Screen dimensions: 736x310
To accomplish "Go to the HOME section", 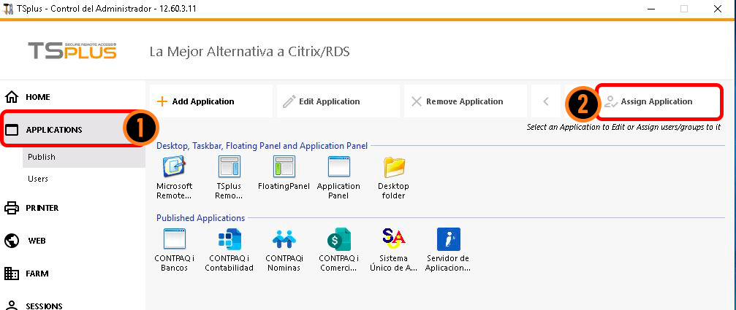I will coord(38,96).
